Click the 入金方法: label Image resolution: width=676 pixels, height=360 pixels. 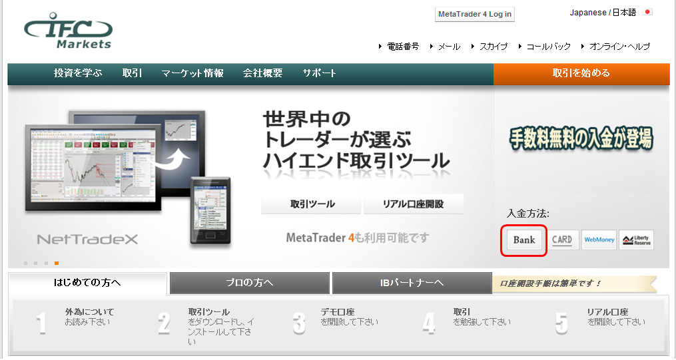click(528, 214)
